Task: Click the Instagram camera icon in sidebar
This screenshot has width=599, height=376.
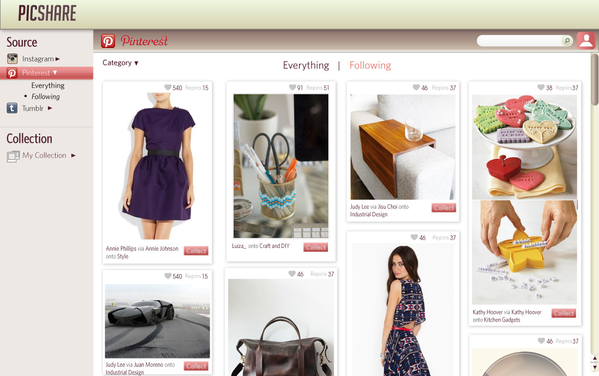Action: pos(12,58)
